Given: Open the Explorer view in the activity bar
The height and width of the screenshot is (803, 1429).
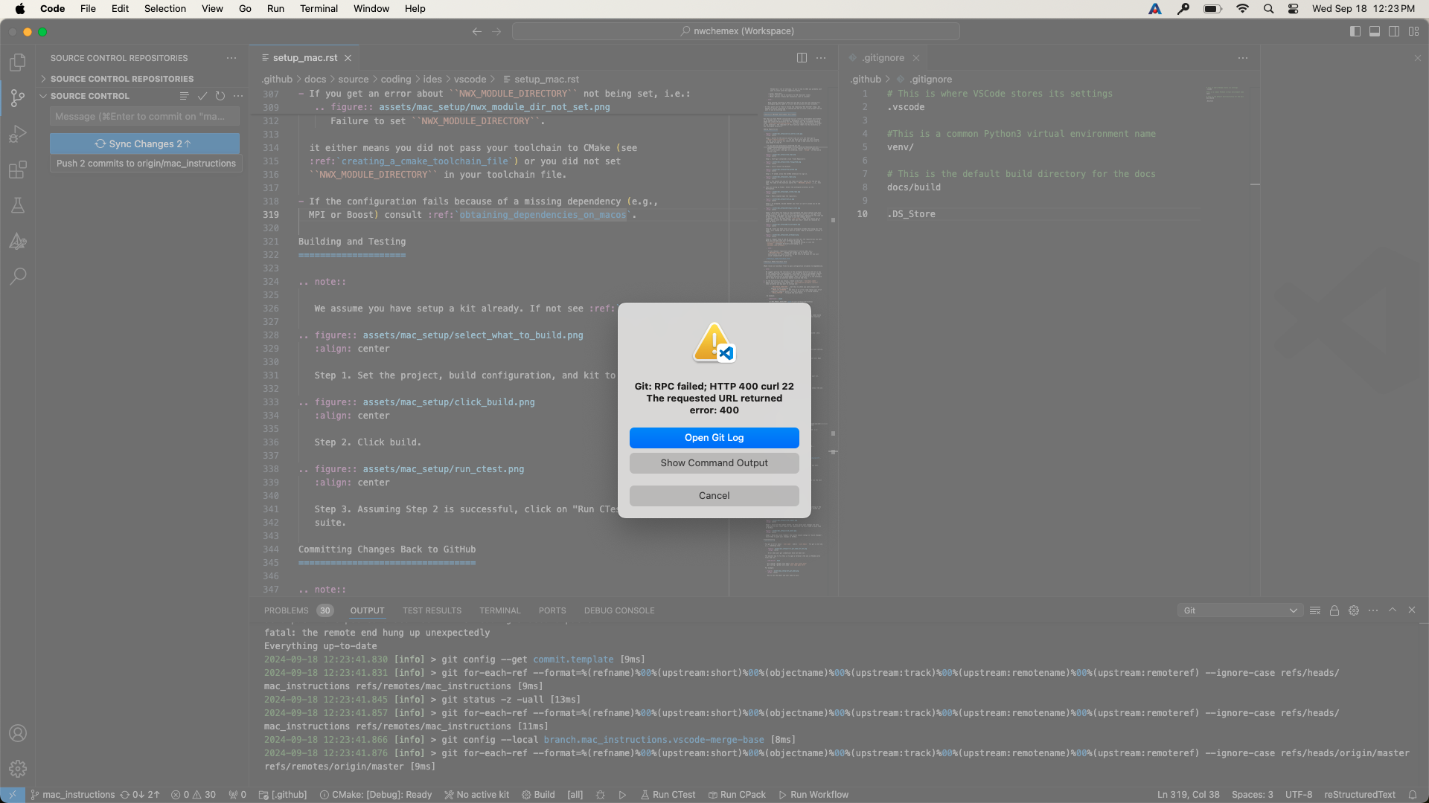Looking at the screenshot, I should tap(18, 62).
